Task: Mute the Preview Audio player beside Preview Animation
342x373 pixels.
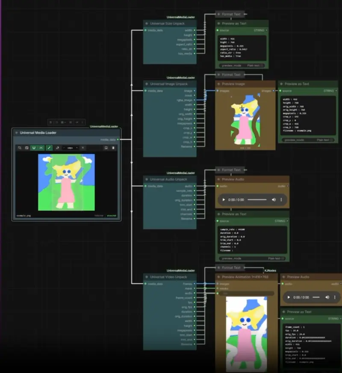Action: pos(327,297)
